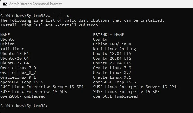The width and height of the screenshot is (193, 113).
Task: Click 'SUSE-Linux-Enterprise-Server-15-SP4' distribution name
Action: [42, 87]
